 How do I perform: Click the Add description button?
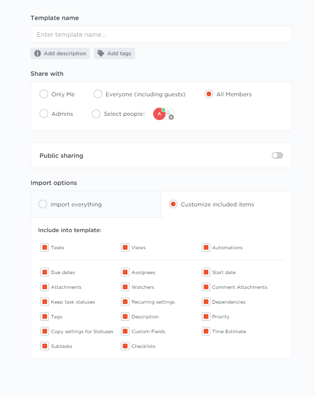point(60,53)
